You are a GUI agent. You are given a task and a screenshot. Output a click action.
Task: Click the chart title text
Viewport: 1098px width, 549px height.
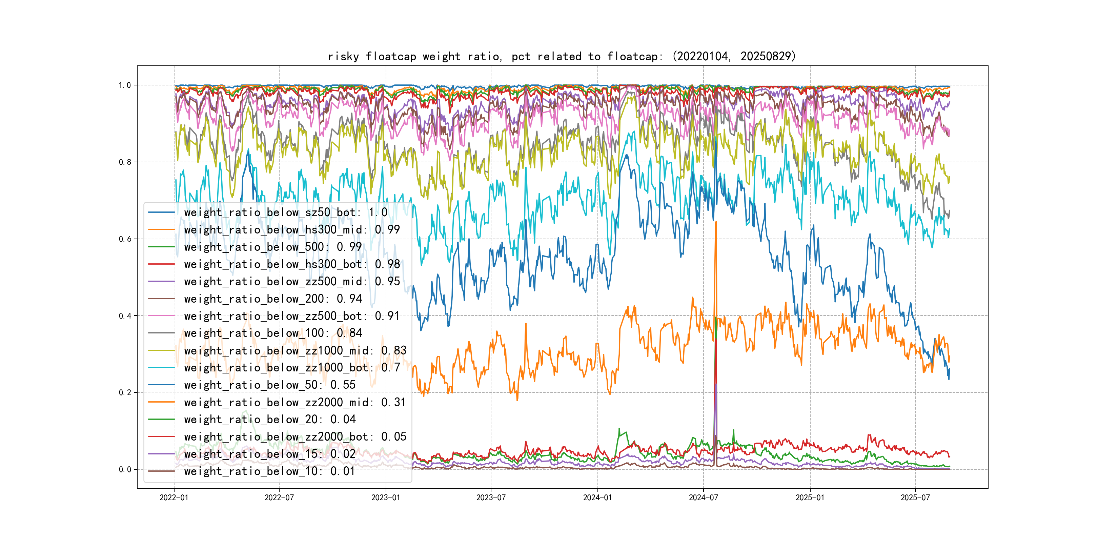(x=561, y=57)
